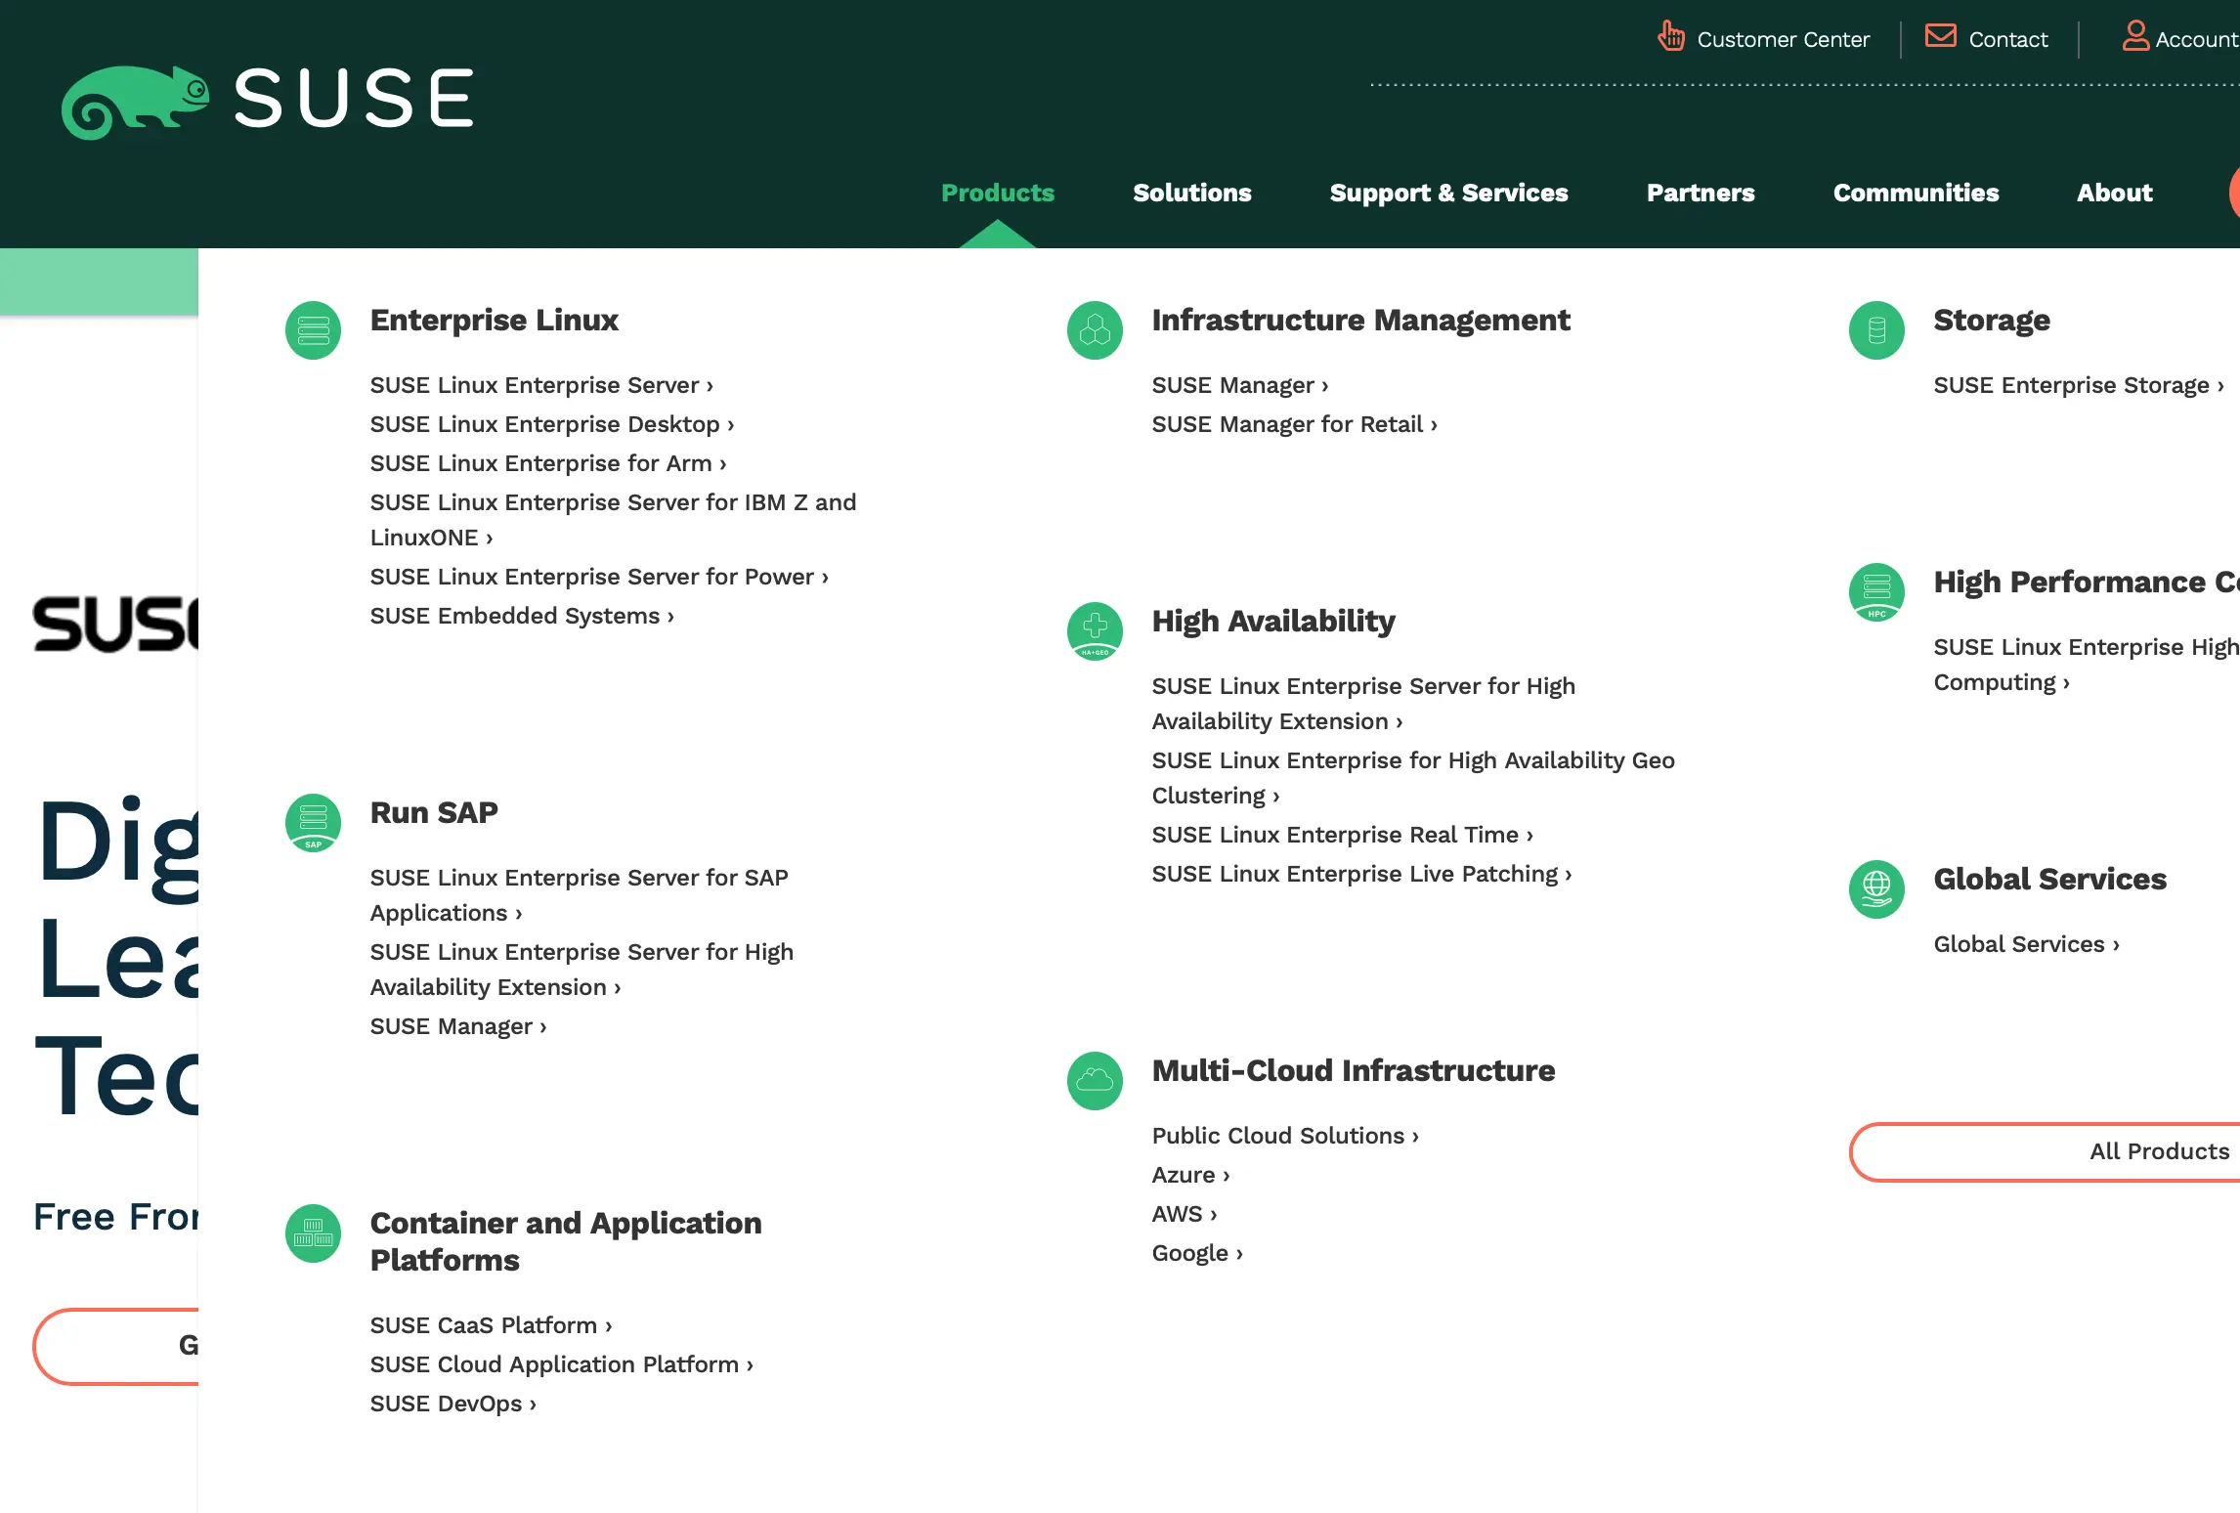Open the SUSE CaaS Platform link
Viewport: 2240px width, 1513px height.
(x=490, y=1325)
